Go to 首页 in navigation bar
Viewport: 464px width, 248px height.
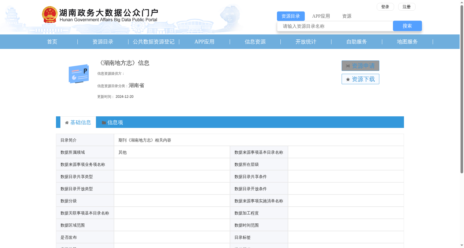coord(52,42)
